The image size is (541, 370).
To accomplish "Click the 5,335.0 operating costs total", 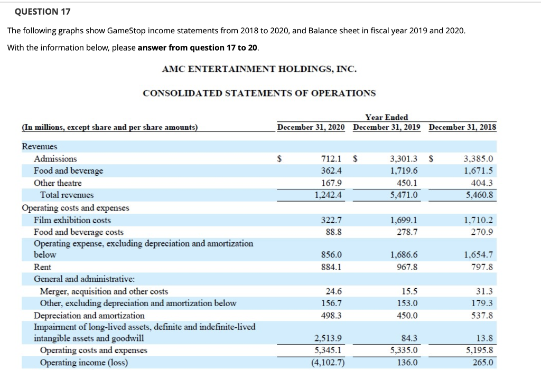I will coord(404,350).
